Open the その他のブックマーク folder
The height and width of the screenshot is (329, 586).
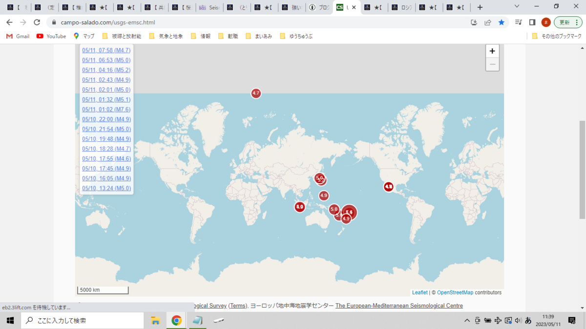pyautogui.click(x=557, y=36)
